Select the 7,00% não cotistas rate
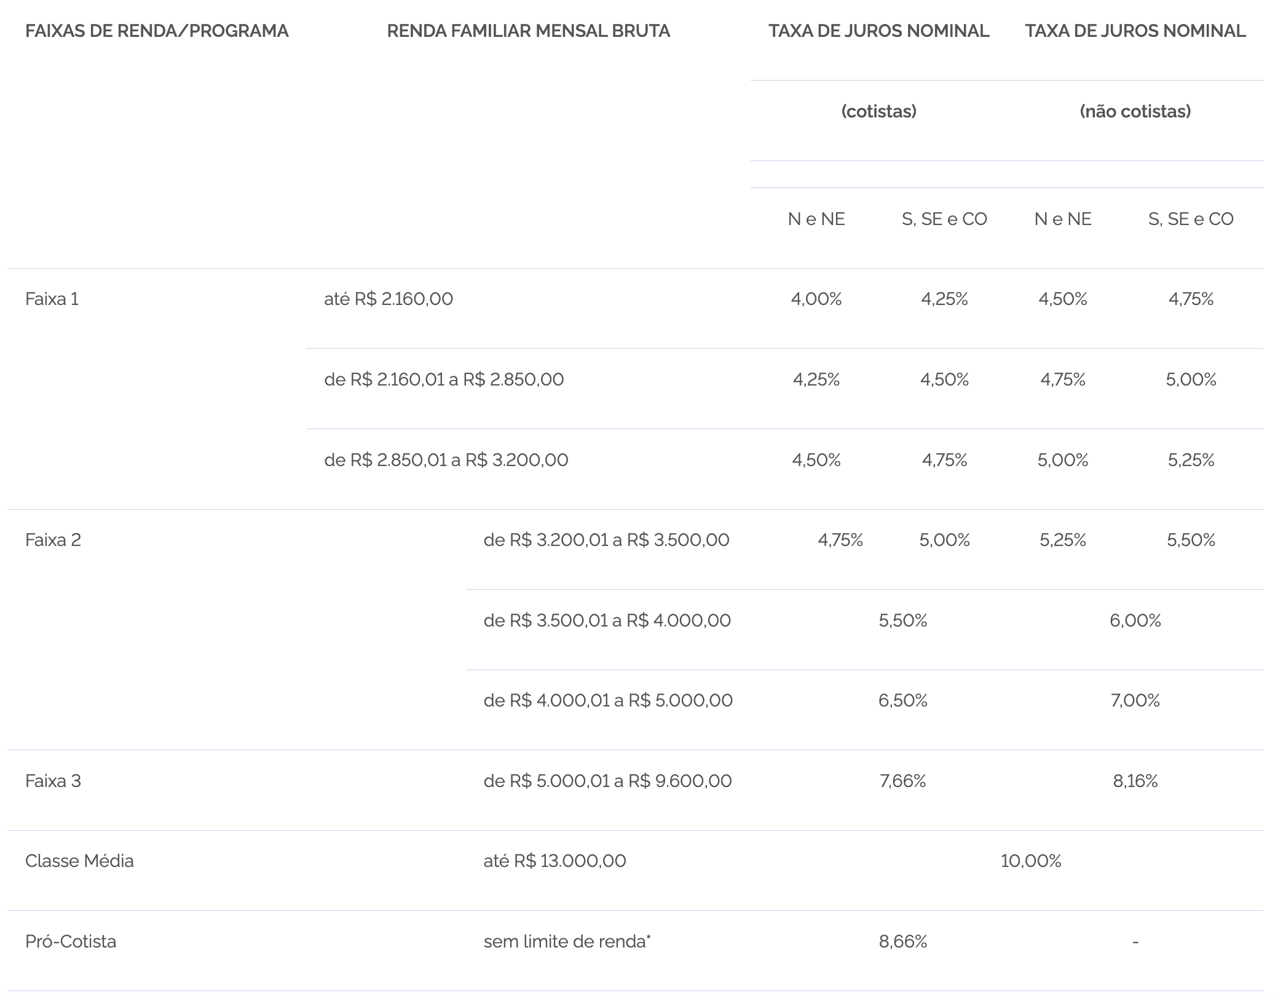 tap(1135, 700)
